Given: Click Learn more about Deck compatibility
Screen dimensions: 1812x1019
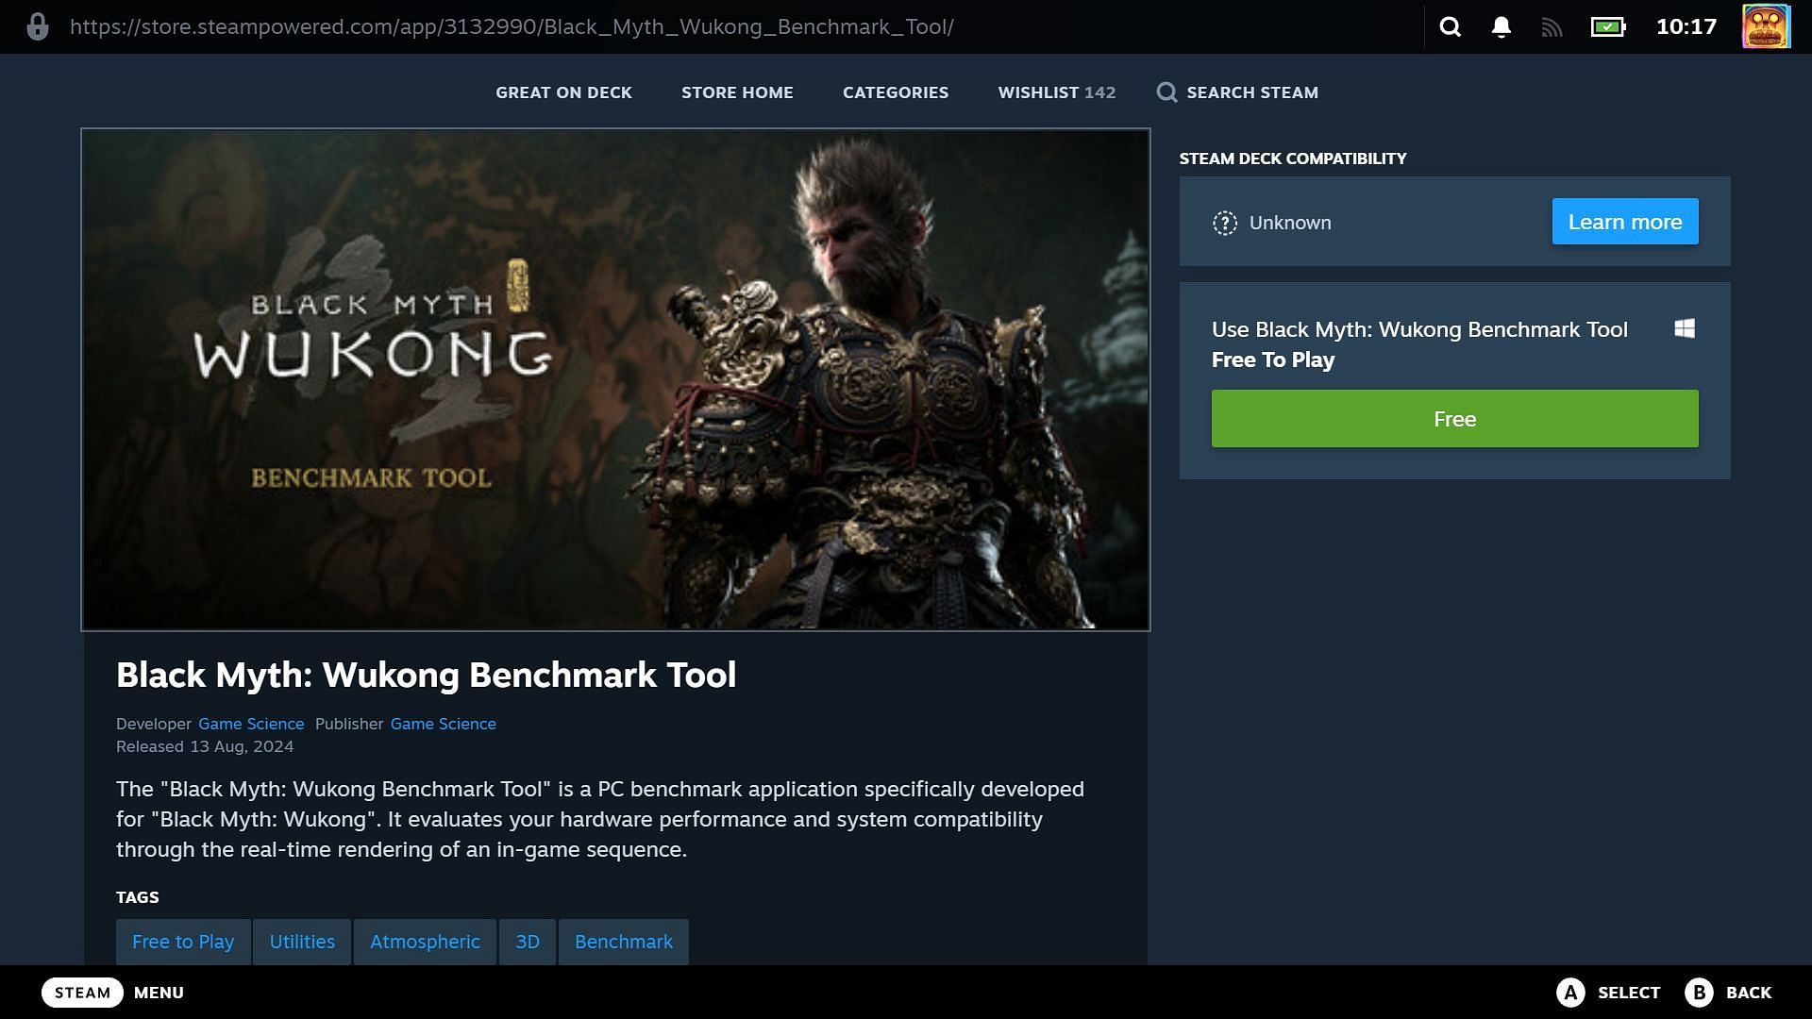Looking at the screenshot, I should pos(1625,222).
